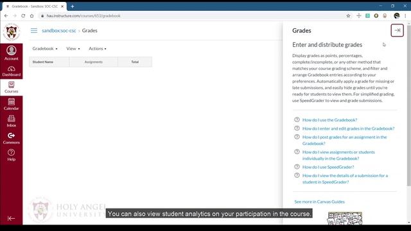Click the question icon beside SpeedGrader link
The image size is (411, 231).
click(297, 167)
